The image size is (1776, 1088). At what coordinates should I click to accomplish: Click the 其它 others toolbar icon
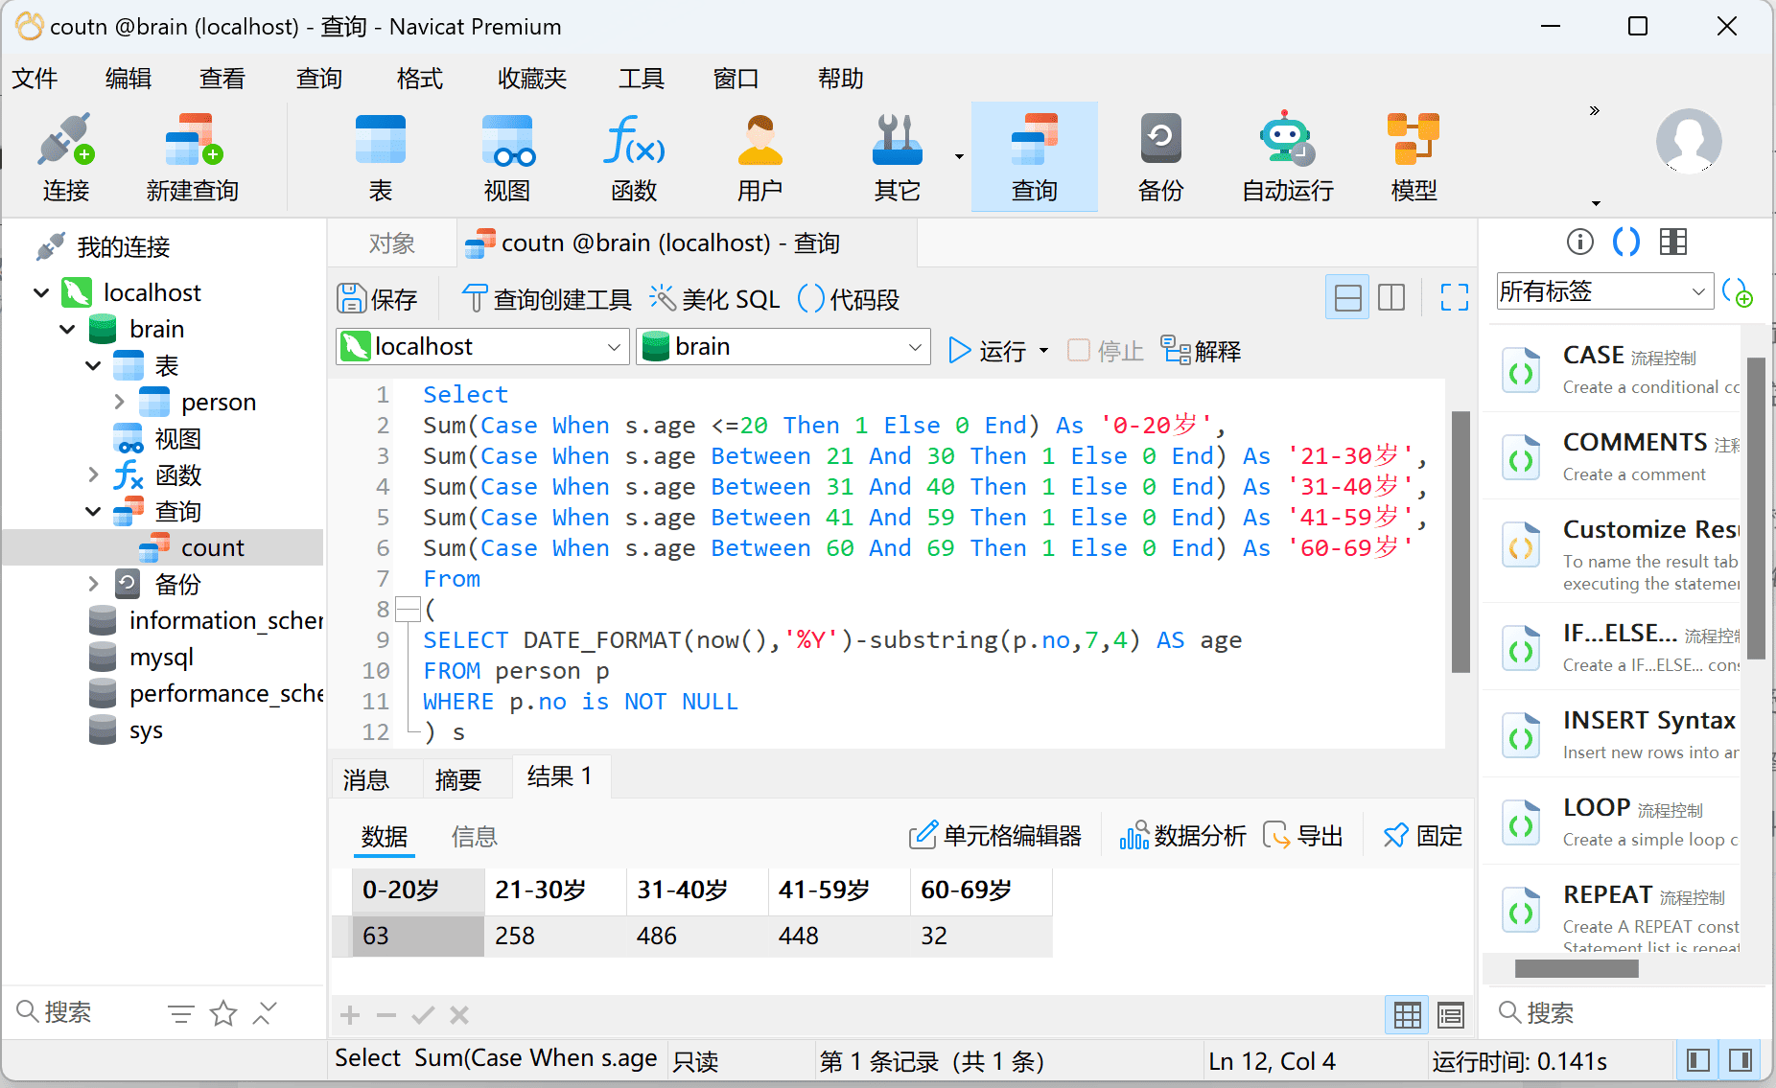(x=898, y=157)
